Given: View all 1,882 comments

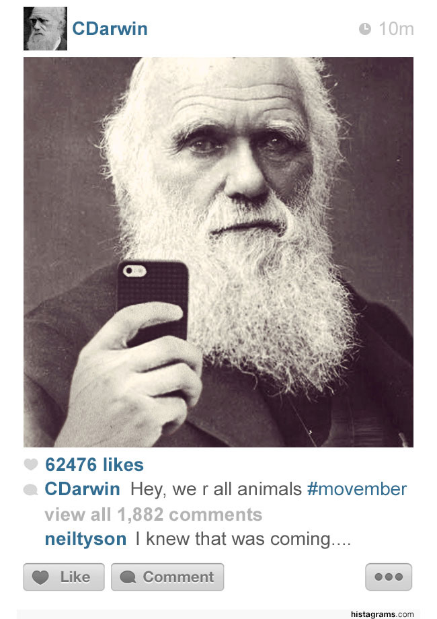Looking at the screenshot, I should click(x=153, y=515).
